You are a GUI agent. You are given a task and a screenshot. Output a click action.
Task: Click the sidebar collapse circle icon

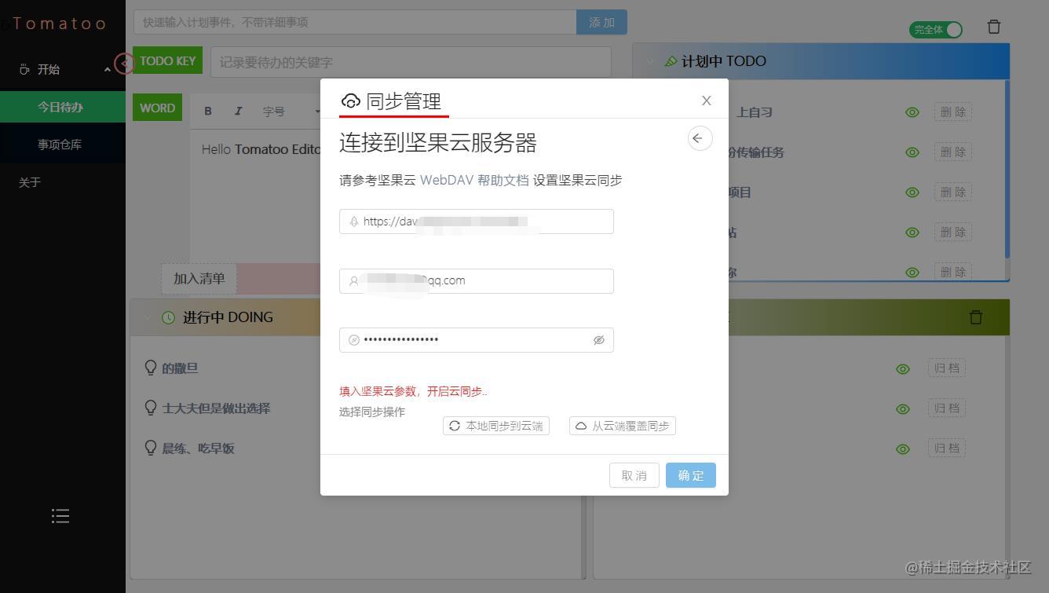click(124, 64)
